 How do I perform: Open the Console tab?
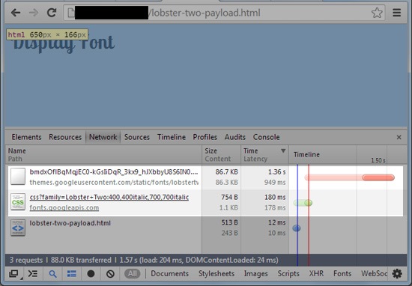[x=266, y=137]
